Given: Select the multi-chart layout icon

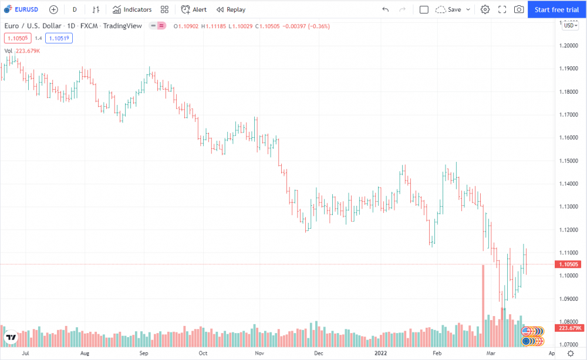Looking at the screenshot, I should 164,9.
